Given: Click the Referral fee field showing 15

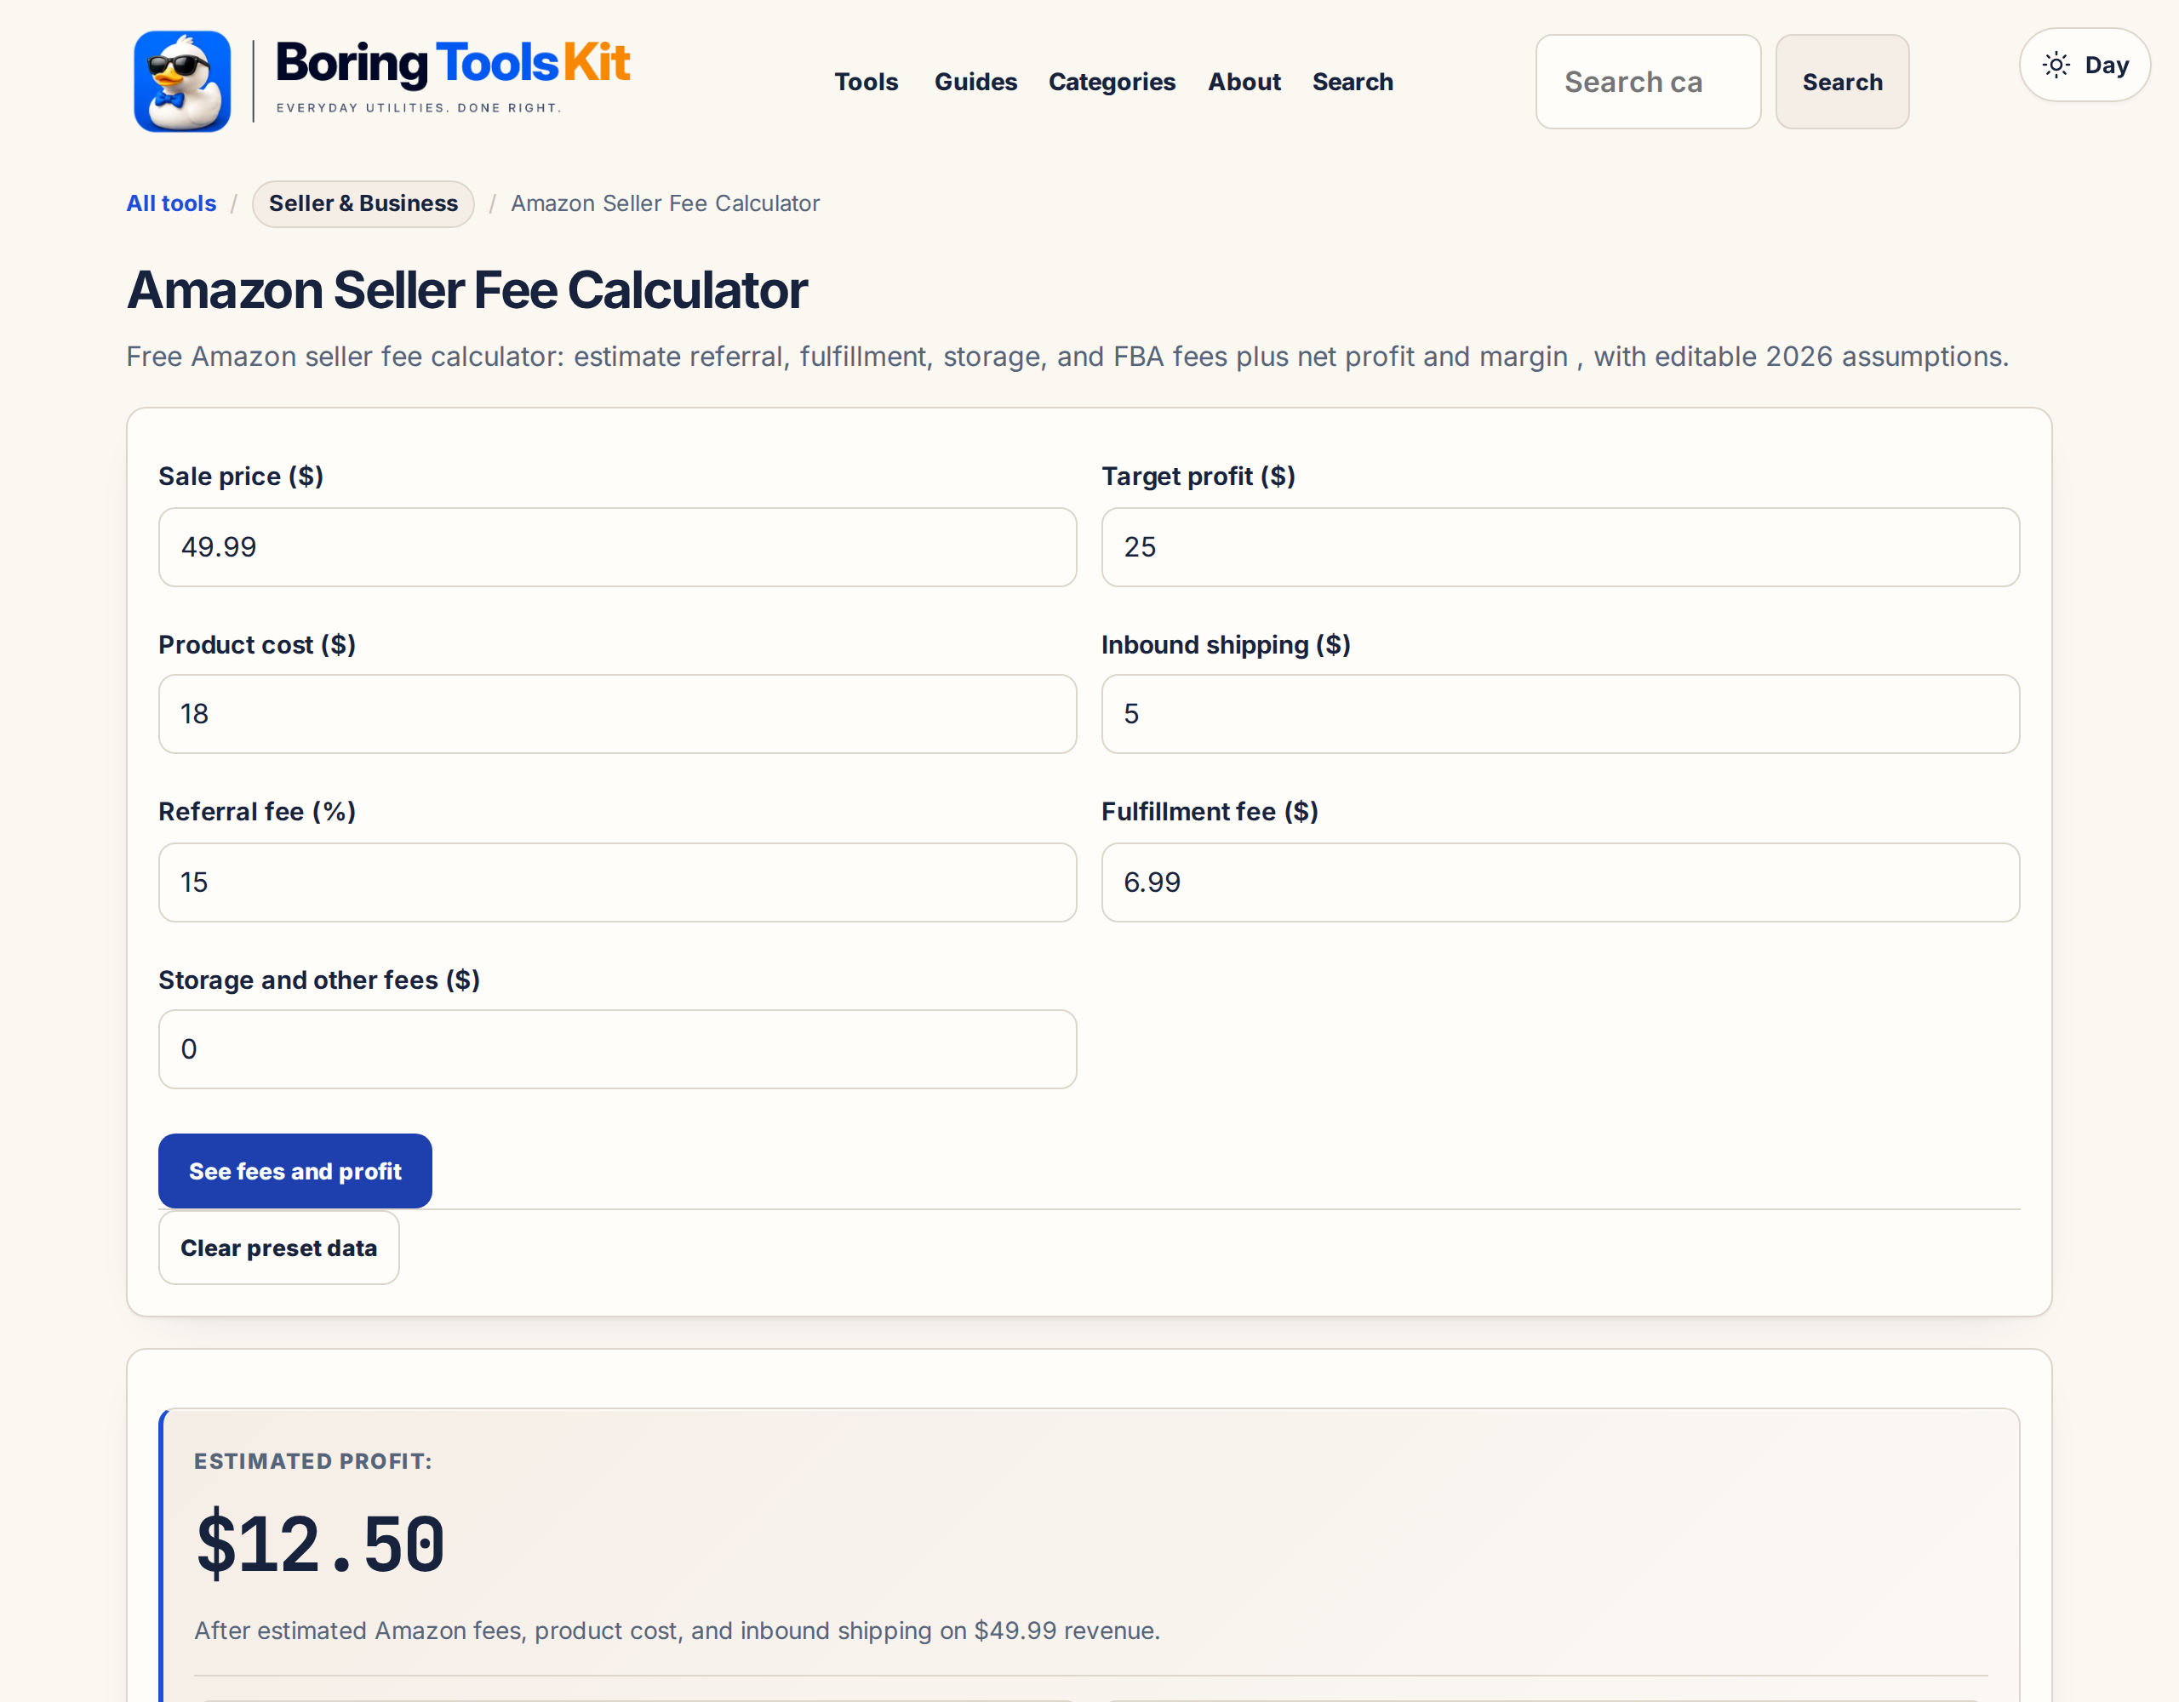Looking at the screenshot, I should pos(618,882).
